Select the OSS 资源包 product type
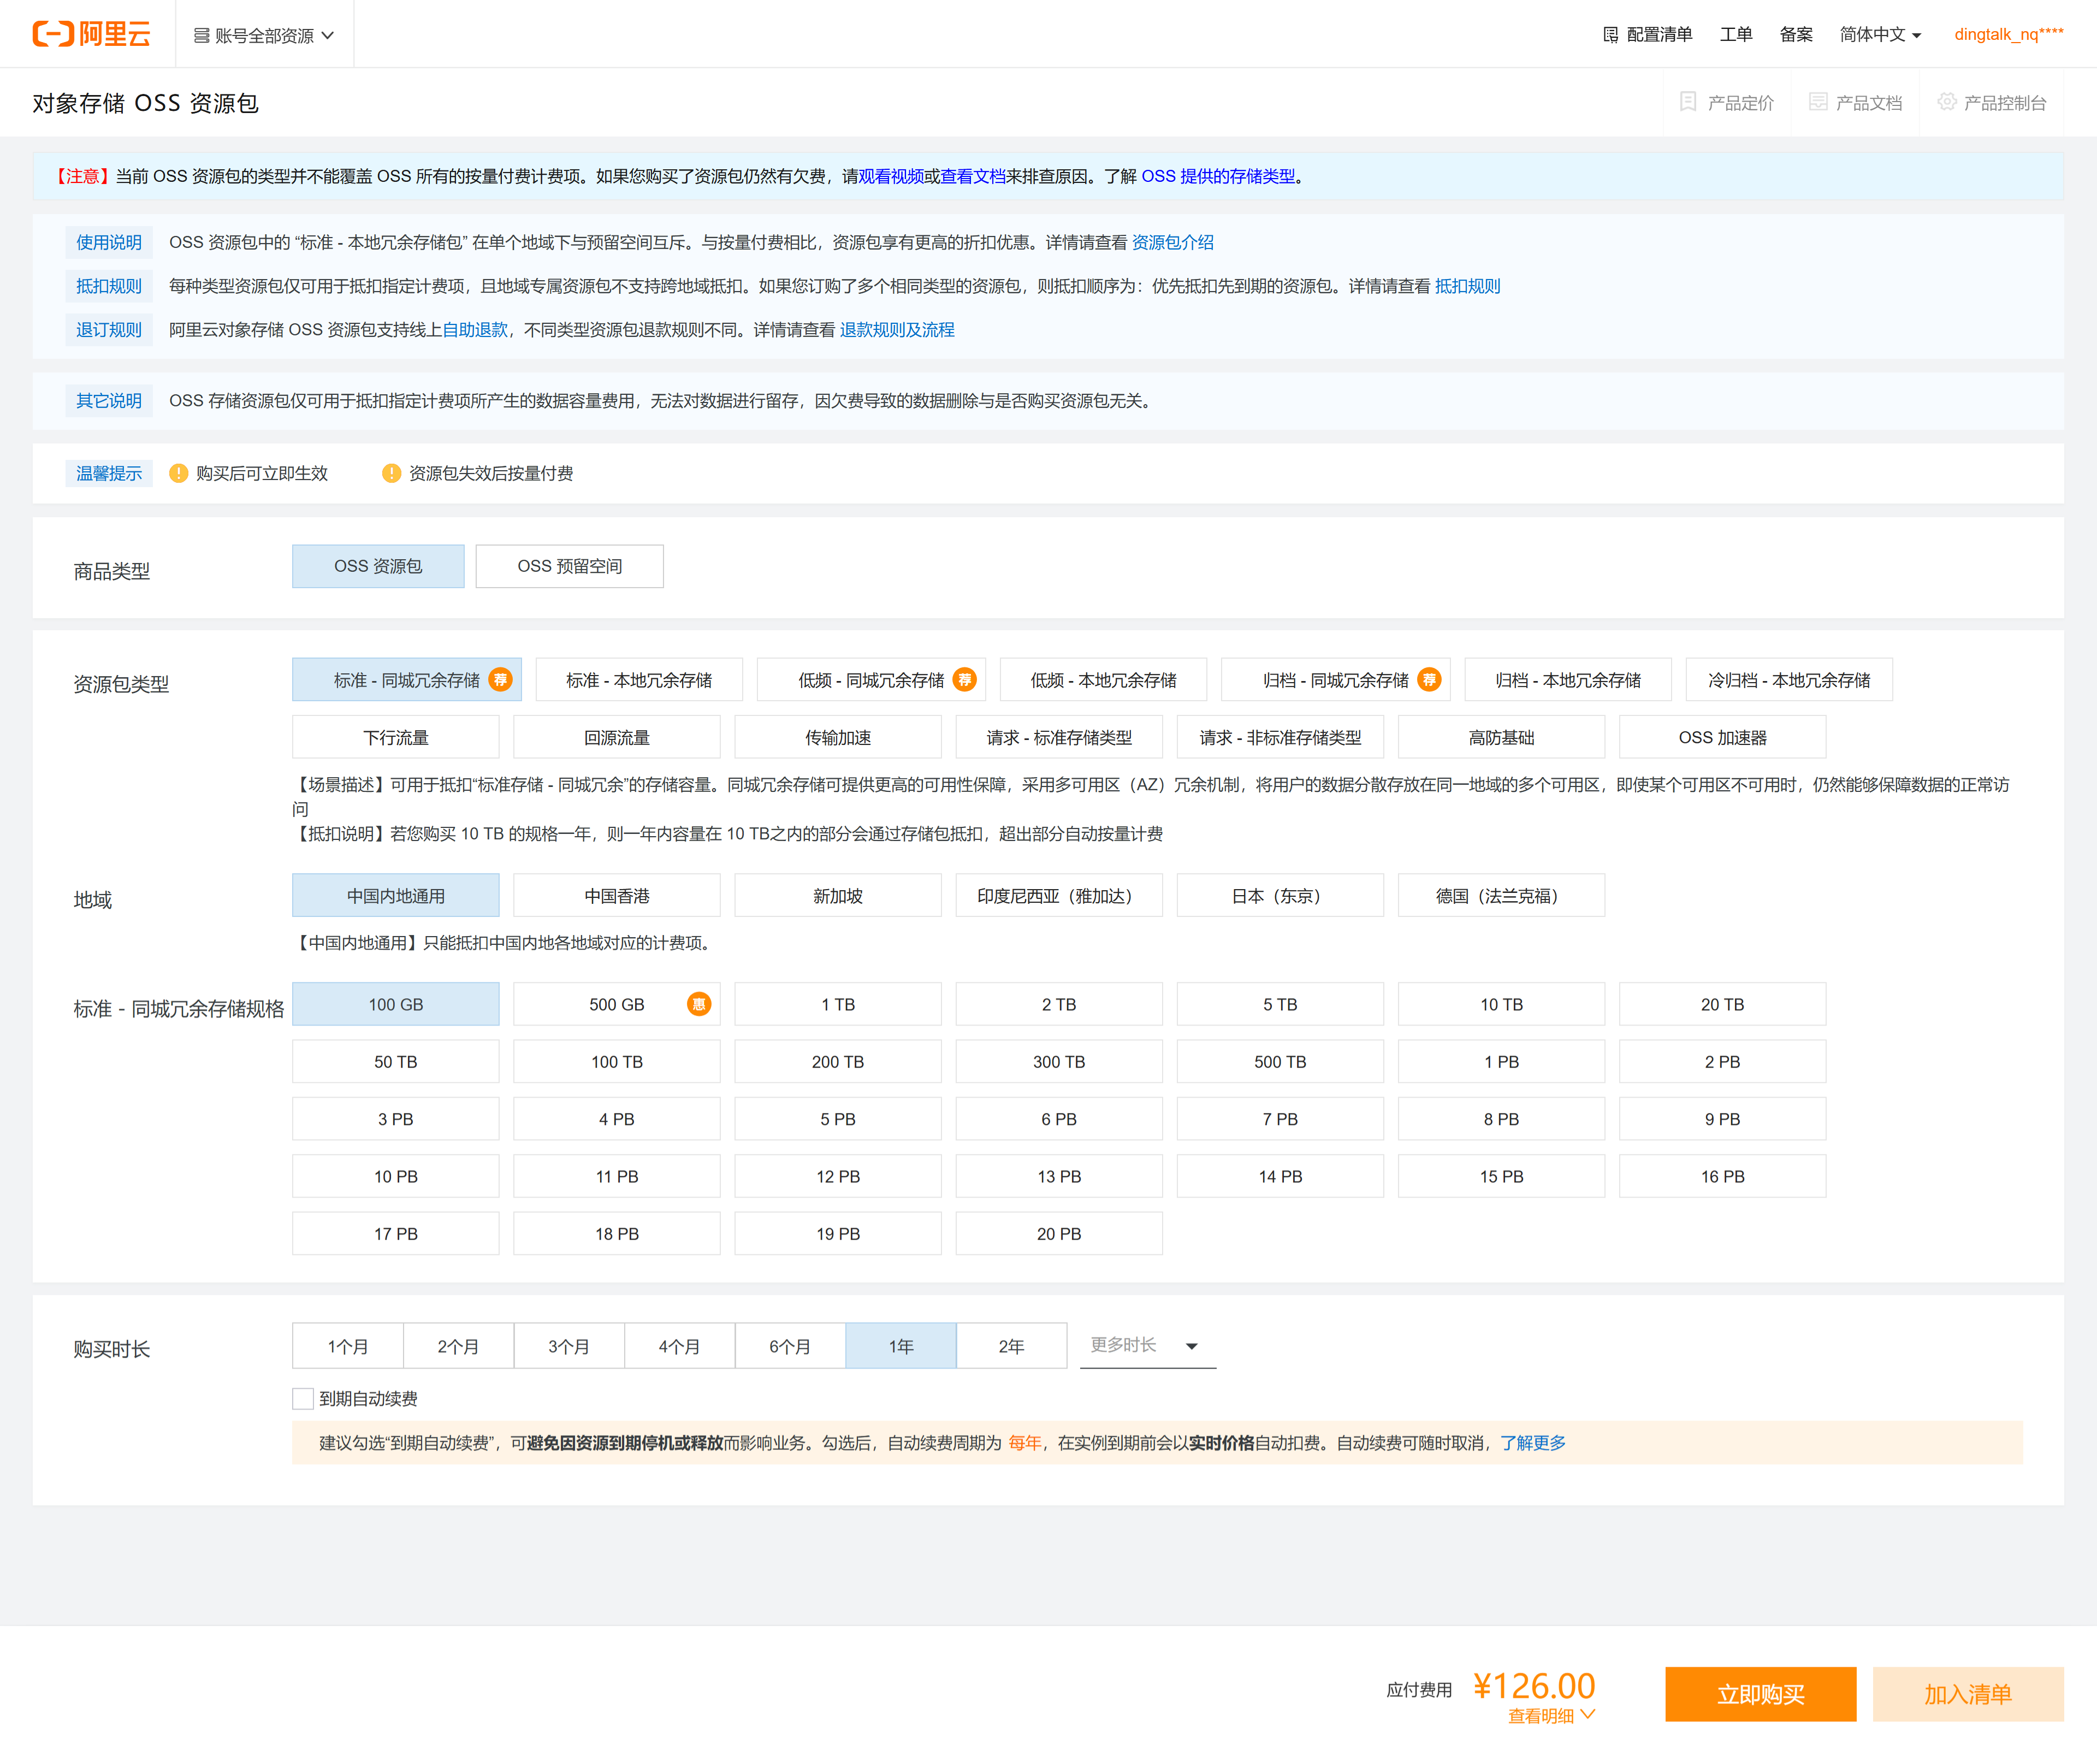This screenshot has width=2097, height=1764. point(378,566)
